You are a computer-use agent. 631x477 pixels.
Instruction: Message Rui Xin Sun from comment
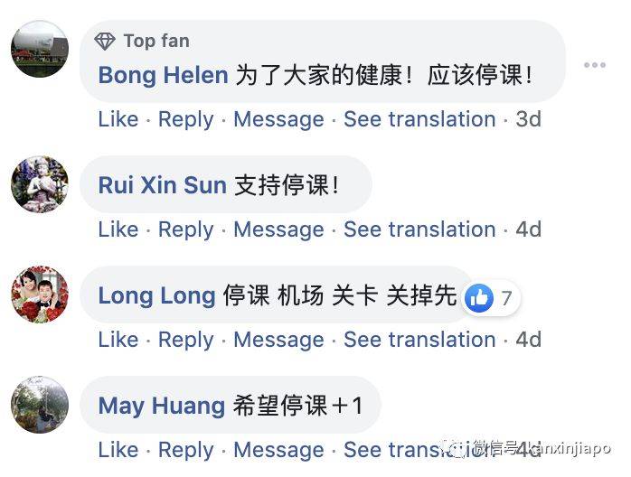pos(278,229)
